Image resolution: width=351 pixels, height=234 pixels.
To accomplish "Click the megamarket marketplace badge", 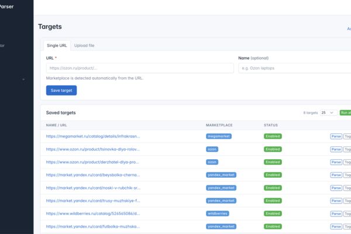I will tap(219, 136).
